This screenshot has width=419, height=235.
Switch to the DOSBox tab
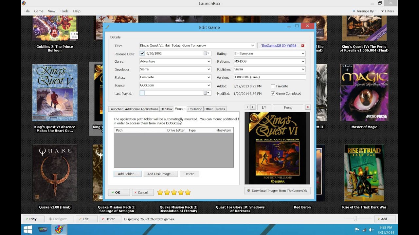point(166,109)
